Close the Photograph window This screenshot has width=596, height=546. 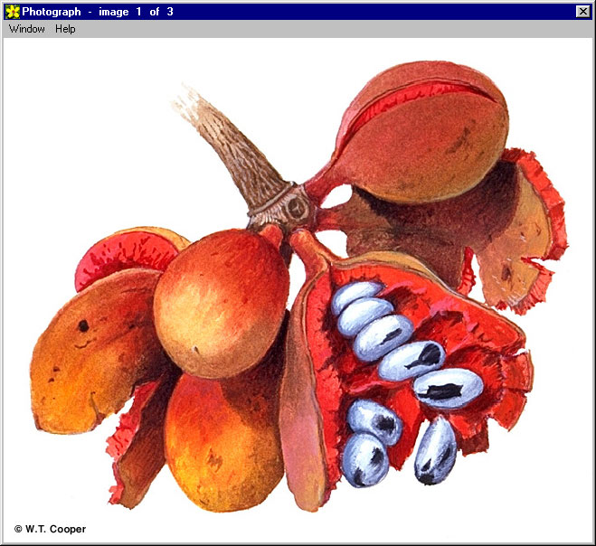pos(582,11)
